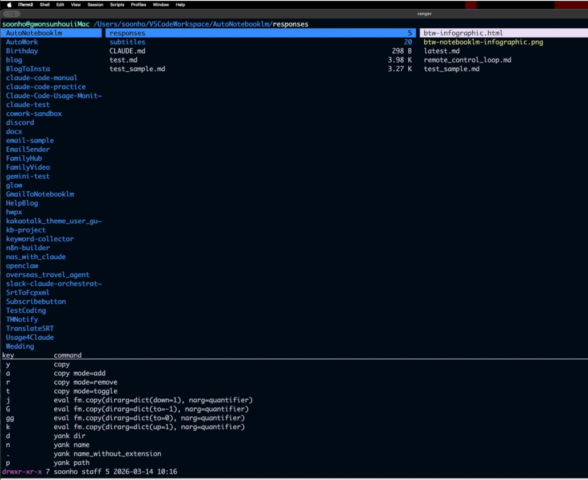Click the ranger window title
This screenshot has width=588, height=480.
point(424,14)
